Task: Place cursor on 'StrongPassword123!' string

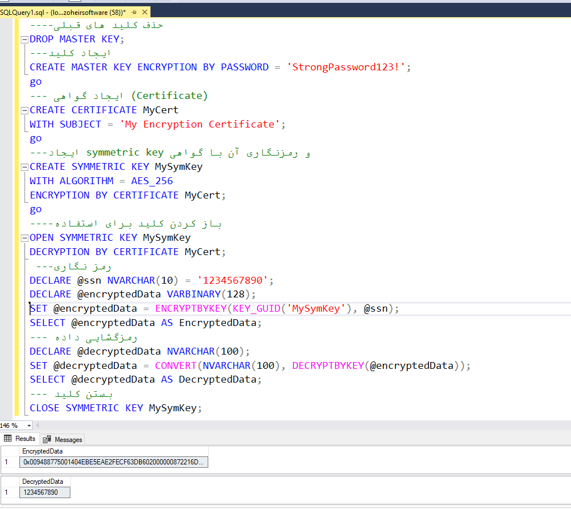Action: [x=346, y=67]
